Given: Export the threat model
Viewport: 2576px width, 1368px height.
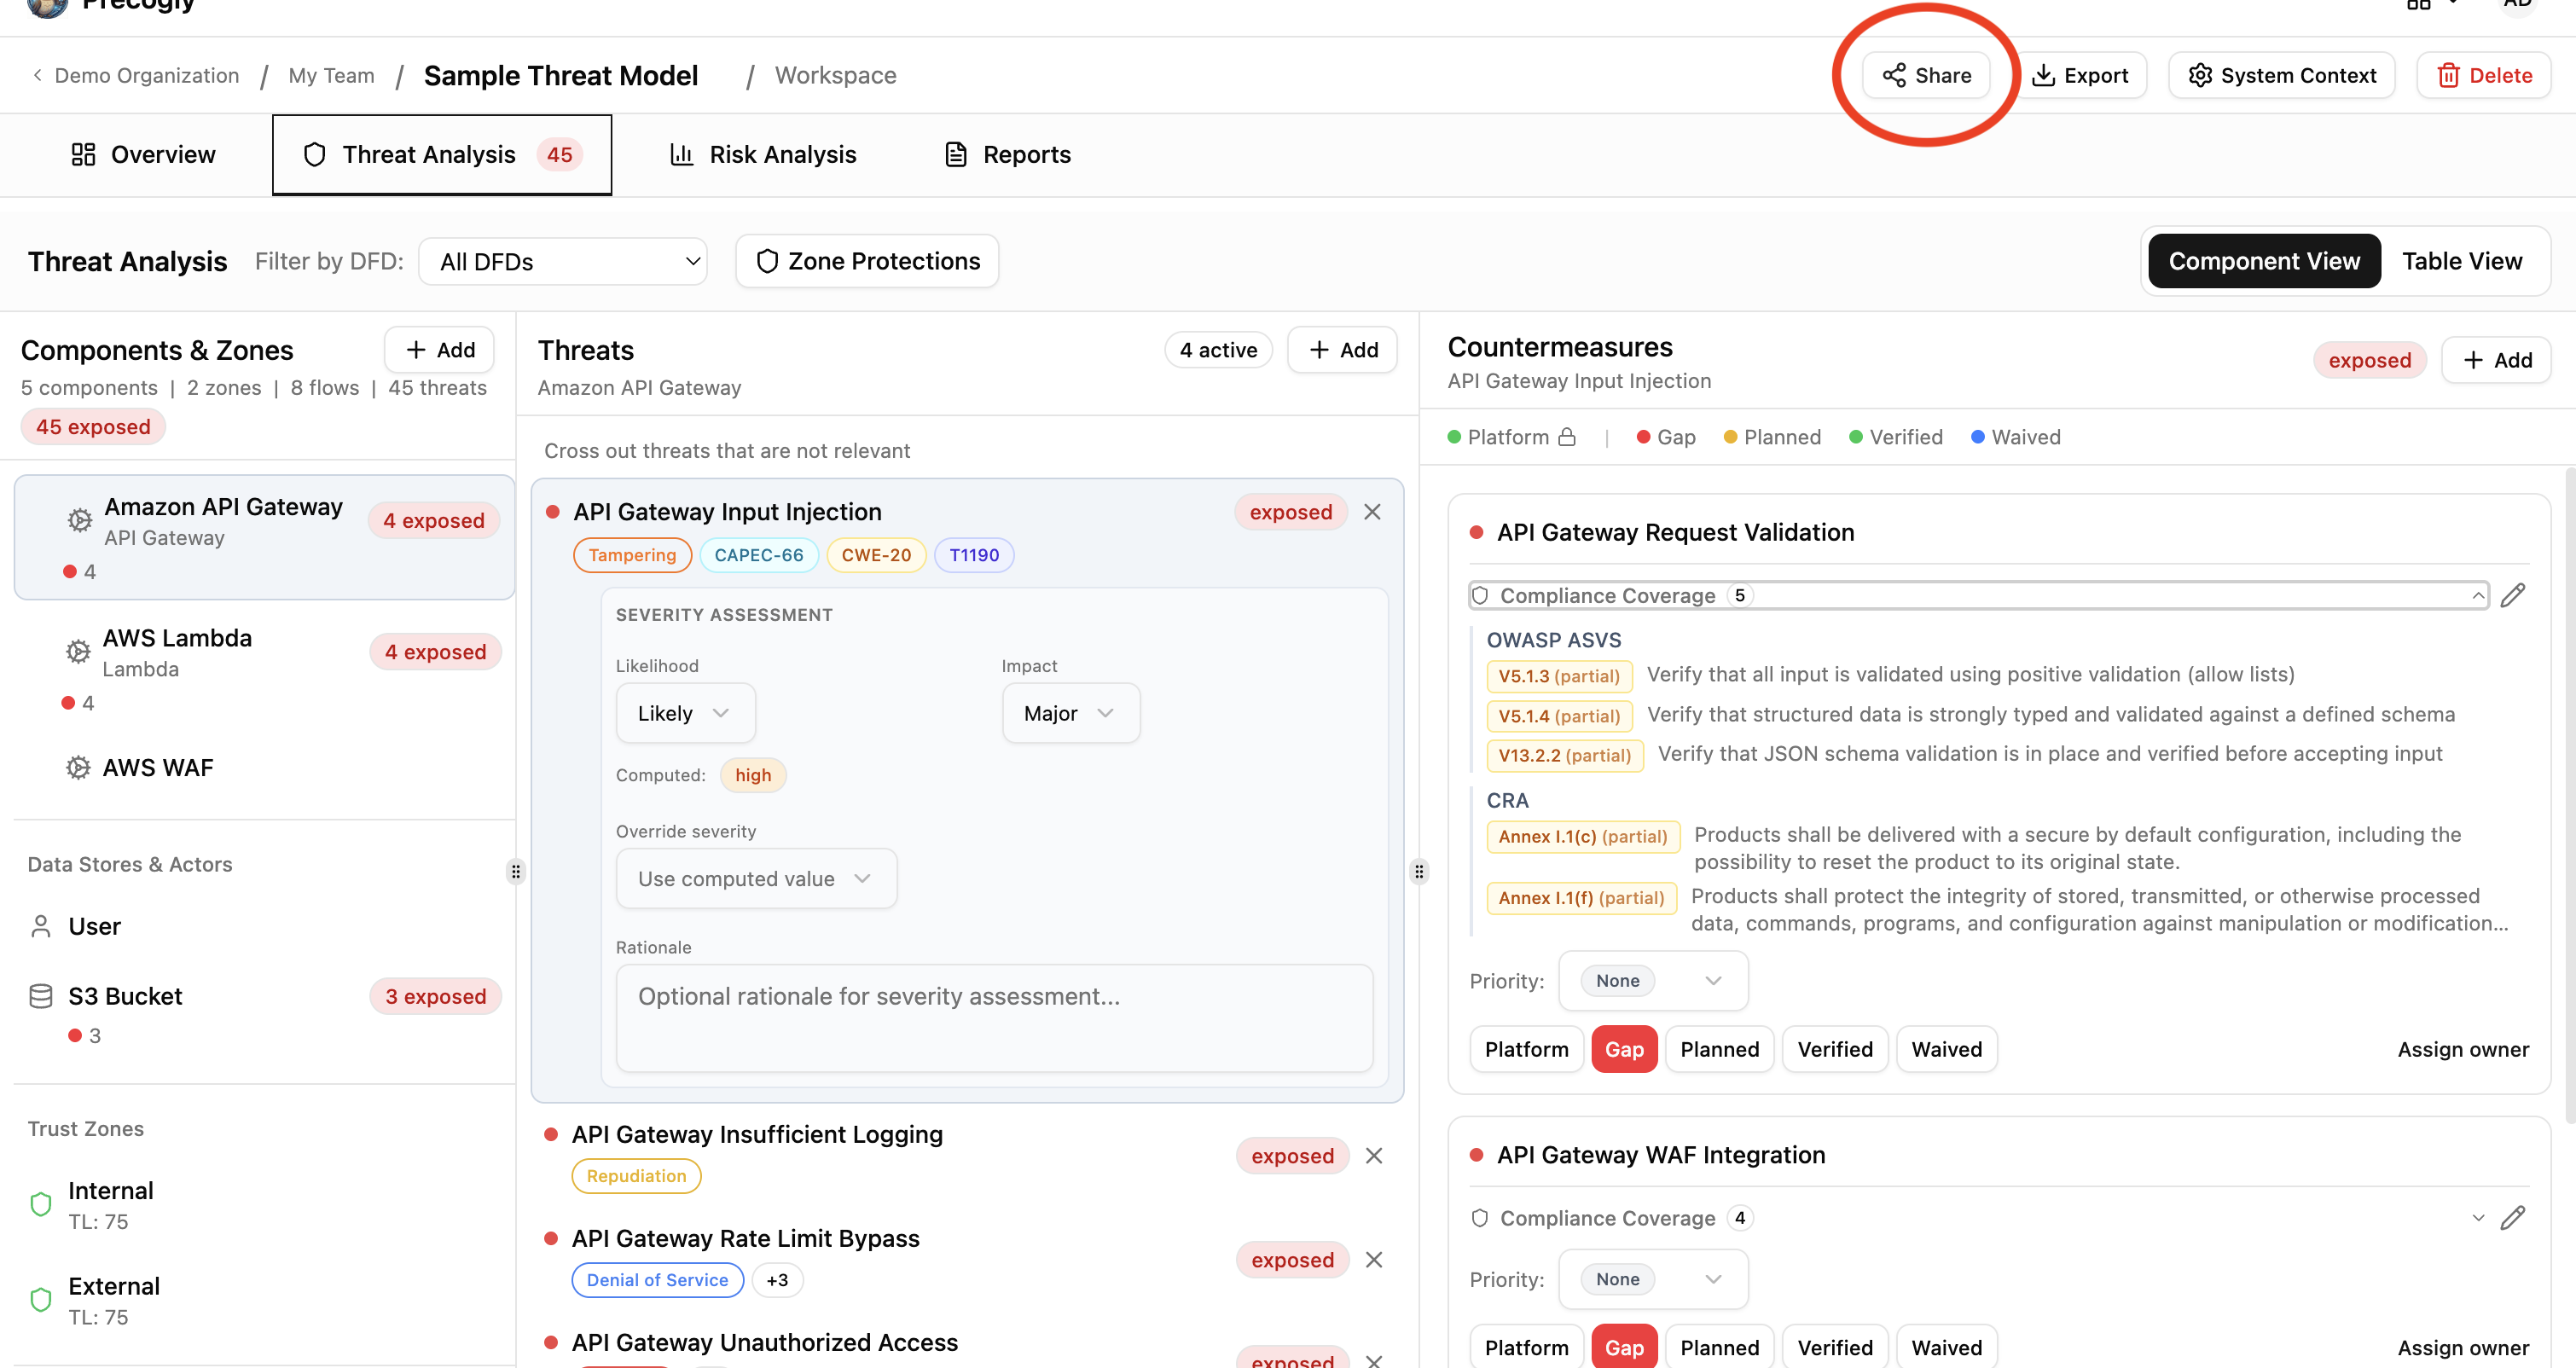Looking at the screenshot, I should (x=2080, y=75).
